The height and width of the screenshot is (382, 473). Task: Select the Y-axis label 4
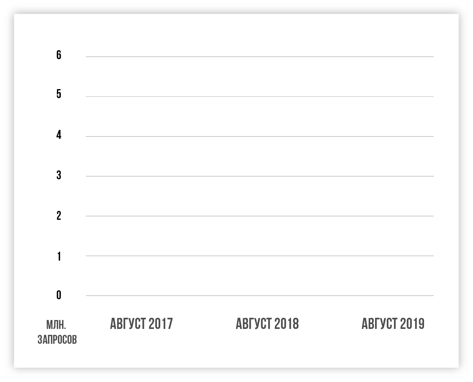click(59, 135)
